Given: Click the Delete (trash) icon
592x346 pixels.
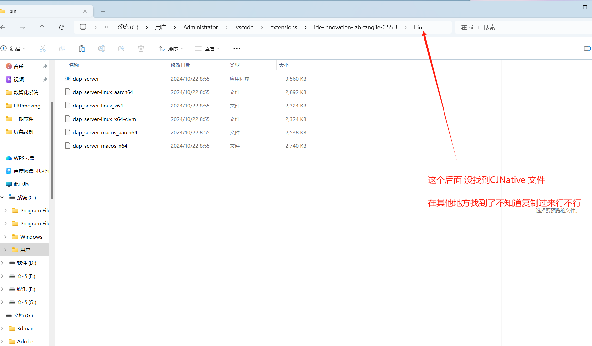Looking at the screenshot, I should coord(141,48).
